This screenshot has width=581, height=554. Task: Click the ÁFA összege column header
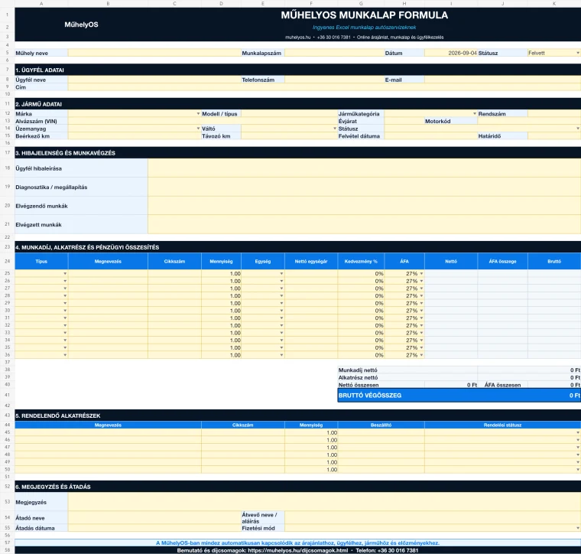tap(503, 262)
